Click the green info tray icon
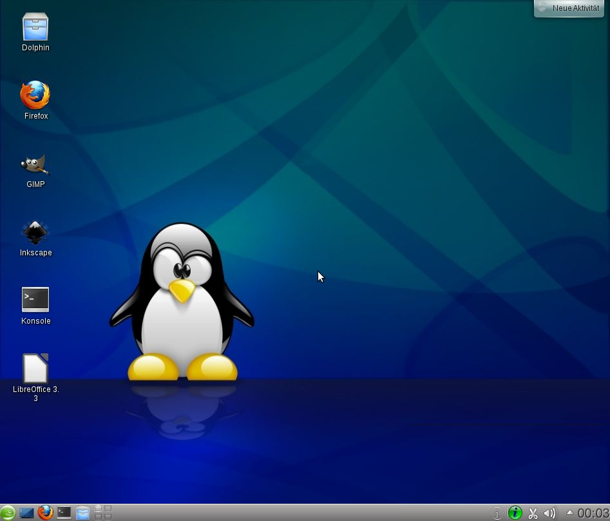Viewport: 610px width, 521px height. (x=515, y=513)
